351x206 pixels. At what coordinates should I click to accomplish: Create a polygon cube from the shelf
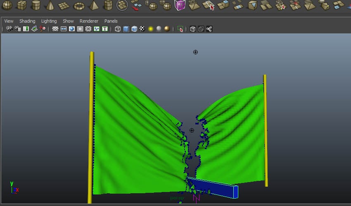22,5
